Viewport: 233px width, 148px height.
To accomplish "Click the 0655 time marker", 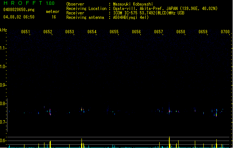I will [x=114, y=32].
